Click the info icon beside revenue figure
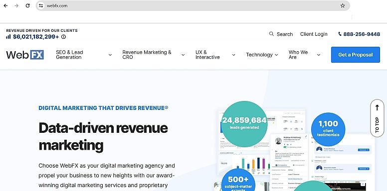Viewport: 387px width, 191px height. click(63, 37)
